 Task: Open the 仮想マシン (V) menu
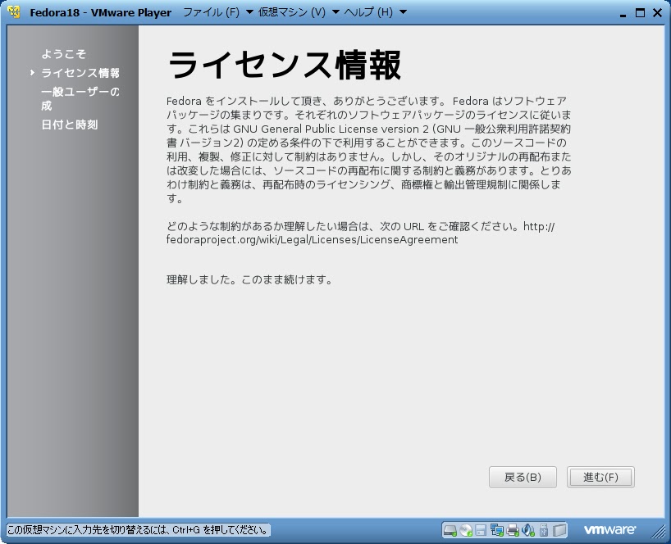[x=299, y=12]
